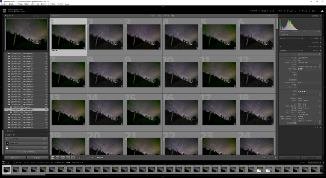Click the cloud sync status icon
The image size is (326, 178).
tap(322, 11)
